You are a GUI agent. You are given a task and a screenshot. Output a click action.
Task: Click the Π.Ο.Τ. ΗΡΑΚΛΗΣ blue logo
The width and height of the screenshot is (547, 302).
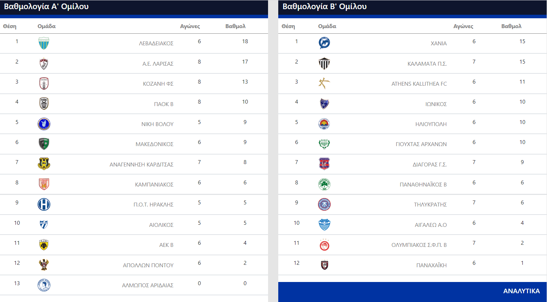(44, 204)
